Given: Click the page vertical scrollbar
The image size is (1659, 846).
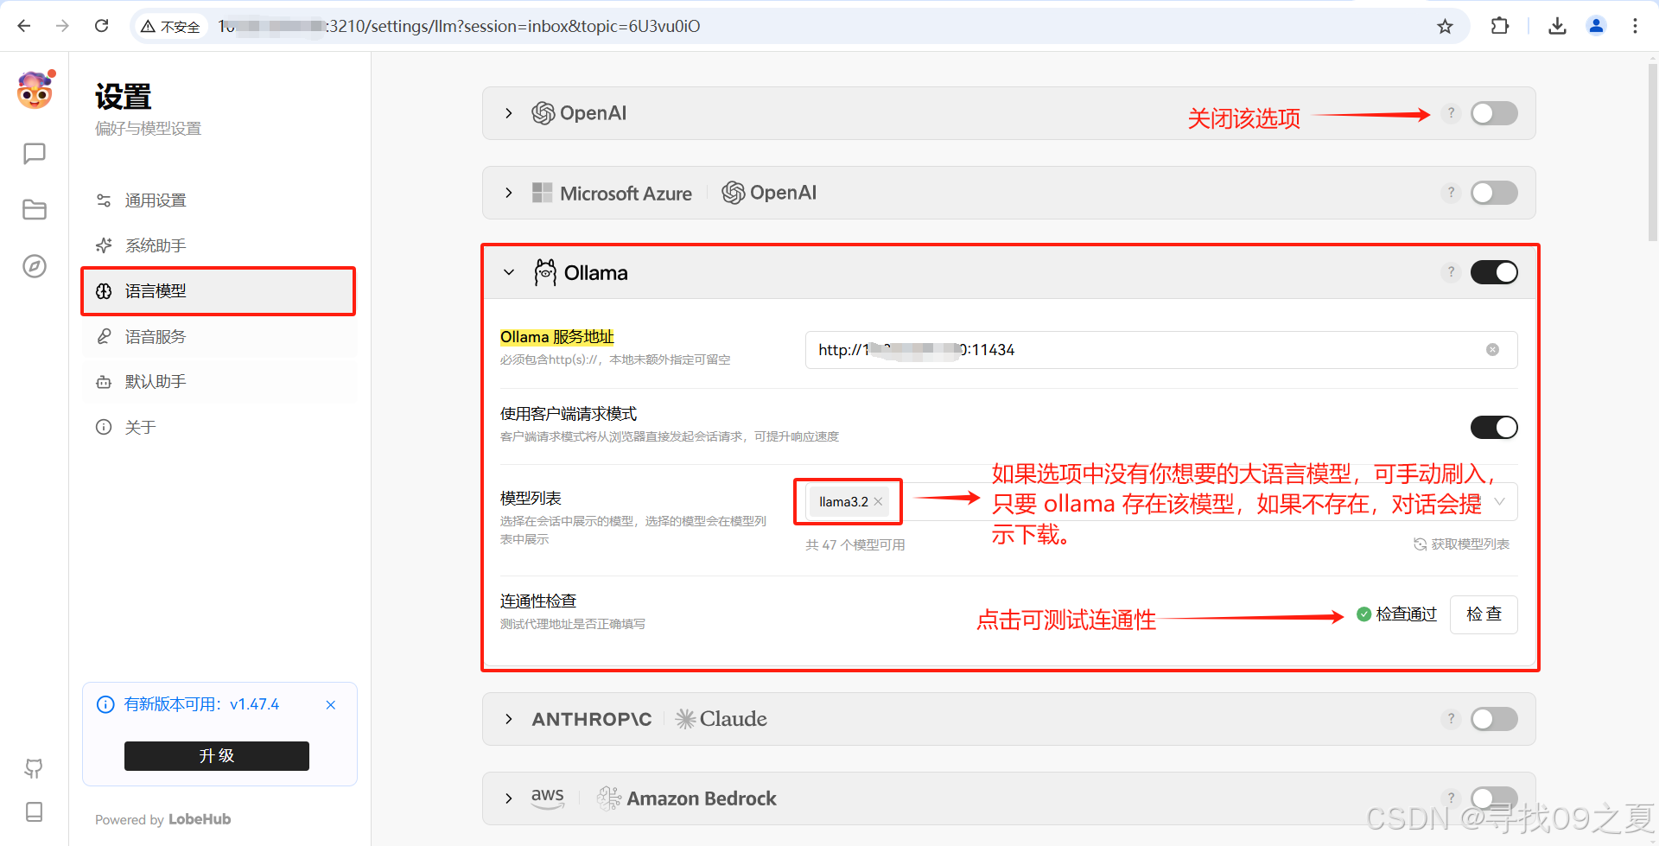Looking at the screenshot, I should coord(1652,152).
